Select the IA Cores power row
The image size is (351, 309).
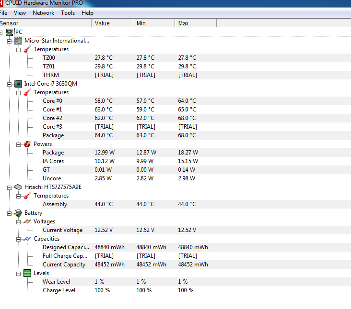196,161
